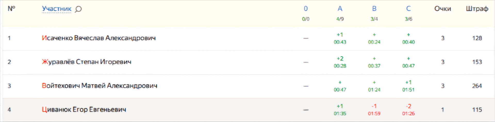This screenshot has width=495, height=122.
Task: Select participant Исаченко Вячеслав Александрович
Action: click(x=99, y=38)
